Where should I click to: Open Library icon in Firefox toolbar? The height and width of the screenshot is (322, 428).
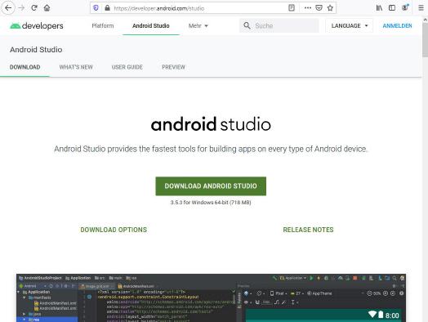[379, 8]
